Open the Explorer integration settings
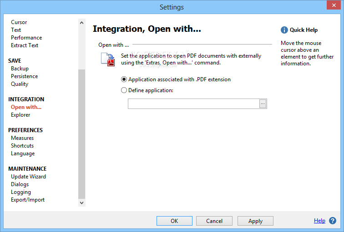Image resolution: width=344 pixels, height=232 pixels. tap(20, 115)
